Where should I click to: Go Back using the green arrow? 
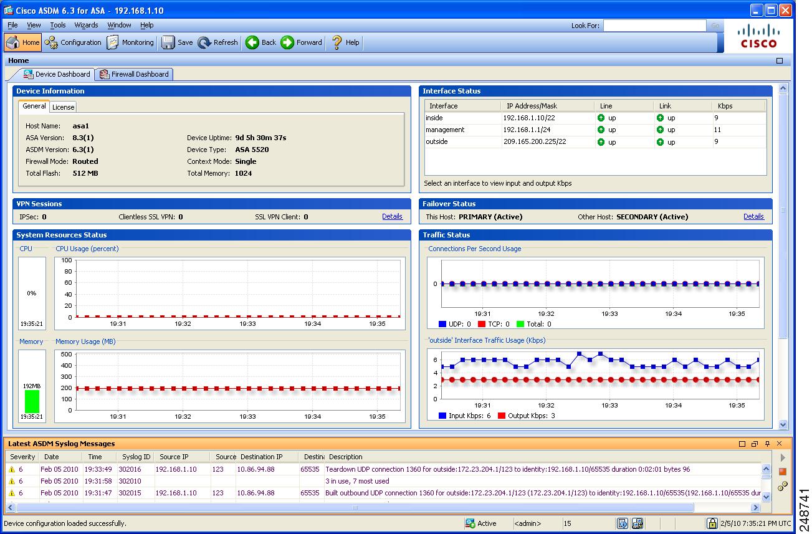click(x=260, y=42)
